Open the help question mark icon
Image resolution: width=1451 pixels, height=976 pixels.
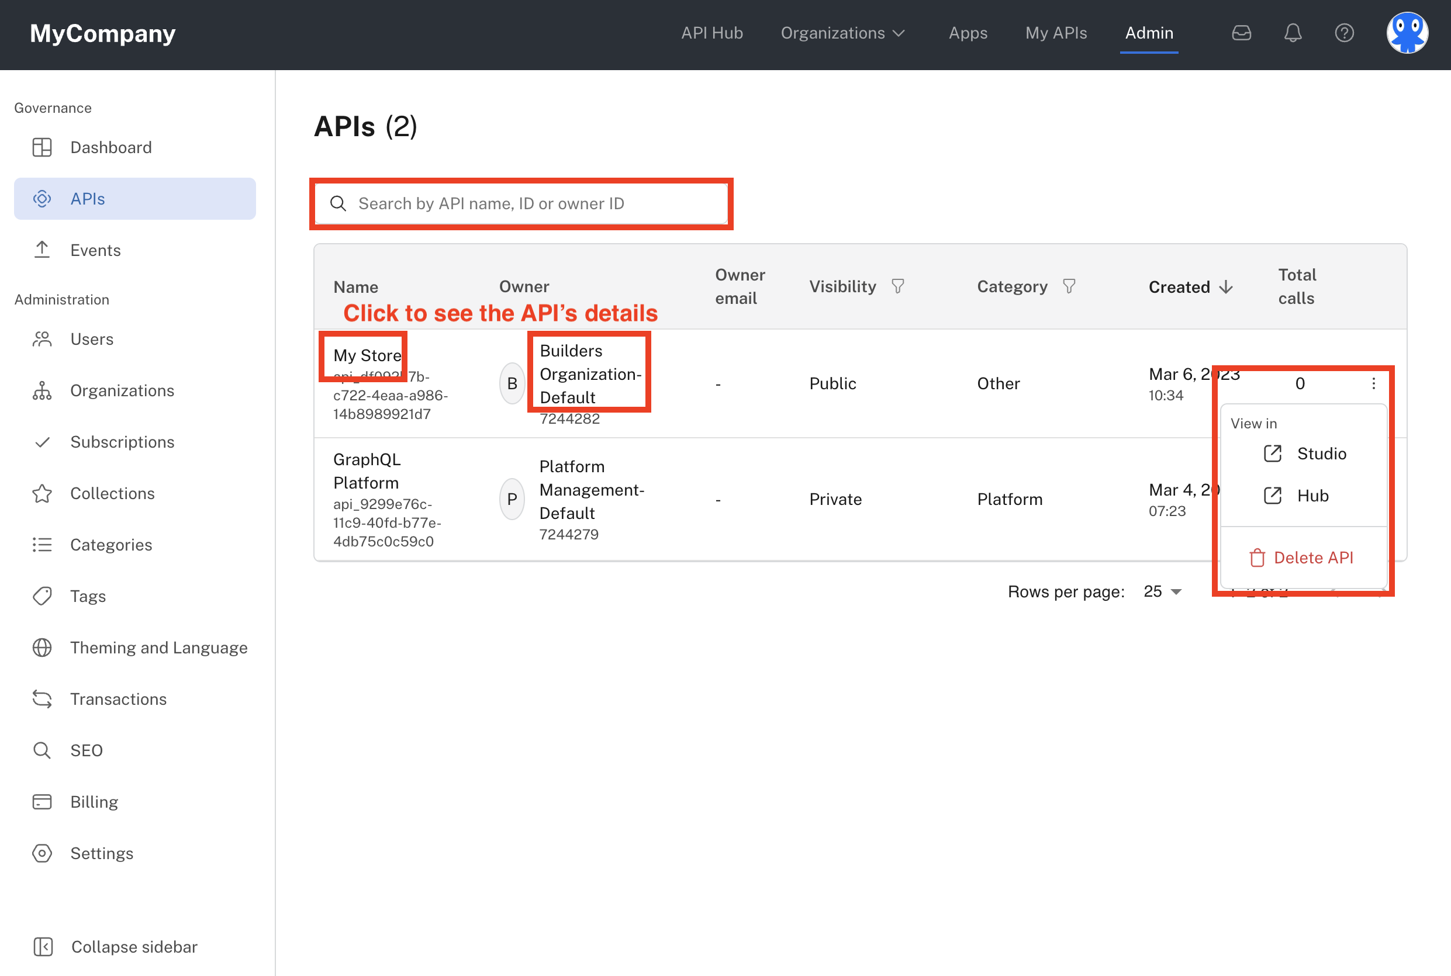click(x=1344, y=33)
